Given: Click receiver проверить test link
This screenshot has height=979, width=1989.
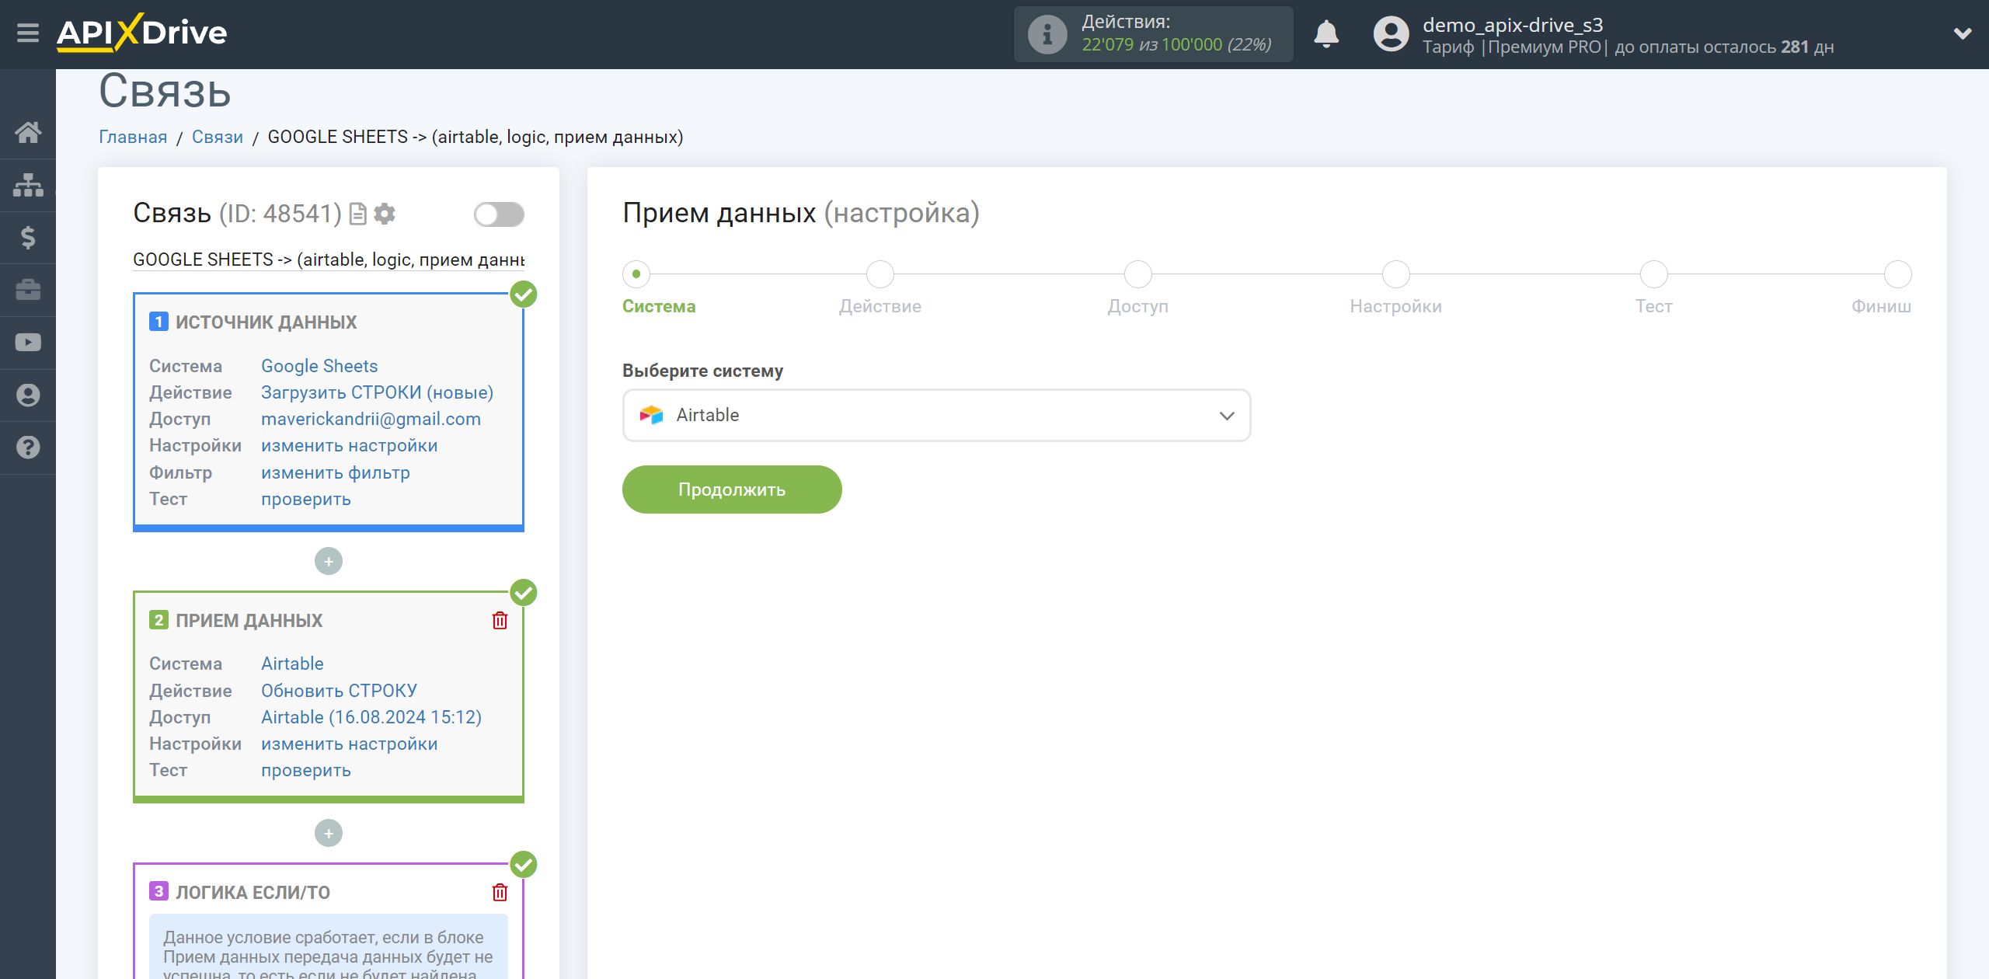Looking at the screenshot, I should click(x=306, y=770).
